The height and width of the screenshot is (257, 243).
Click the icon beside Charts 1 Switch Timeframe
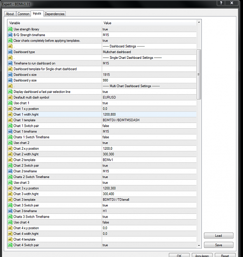click(10, 137)
